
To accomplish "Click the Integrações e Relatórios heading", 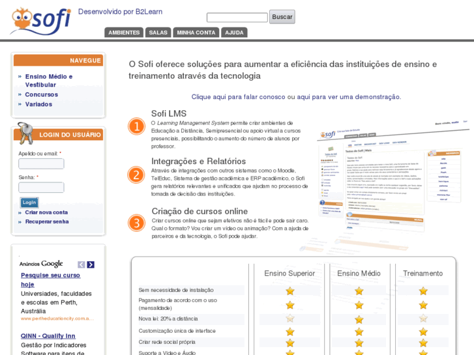I will [199, 162].
